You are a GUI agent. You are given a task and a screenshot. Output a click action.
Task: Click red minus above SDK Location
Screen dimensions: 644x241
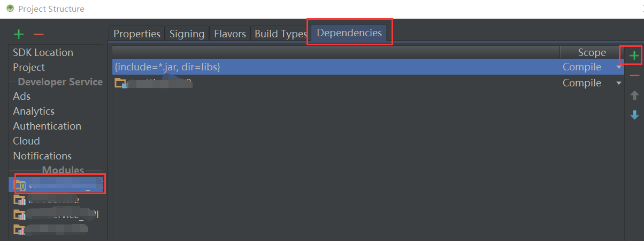click(x=39, y=35)
